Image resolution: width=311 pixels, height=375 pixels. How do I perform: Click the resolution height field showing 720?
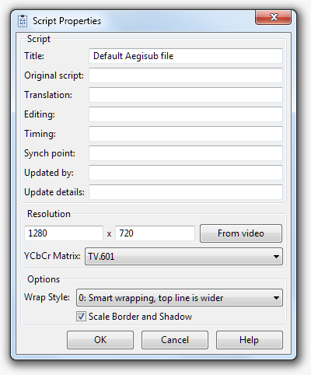tap(155, 233)
